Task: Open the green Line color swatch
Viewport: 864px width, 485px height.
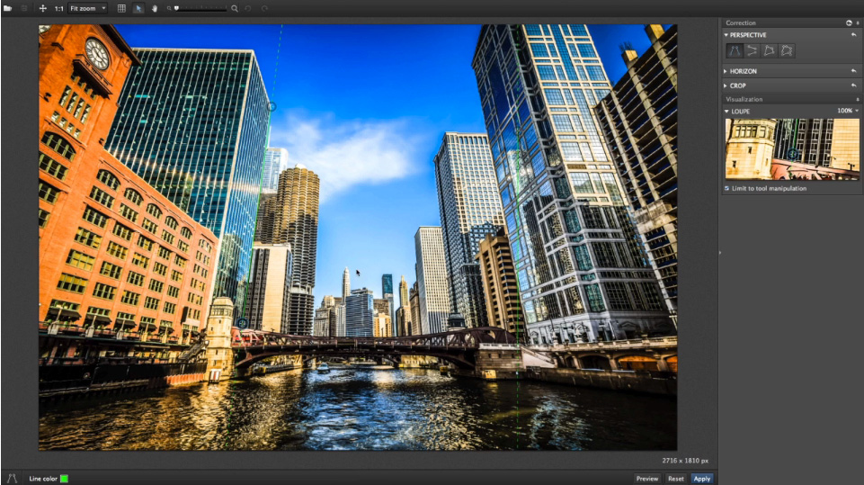Action: 64,479
